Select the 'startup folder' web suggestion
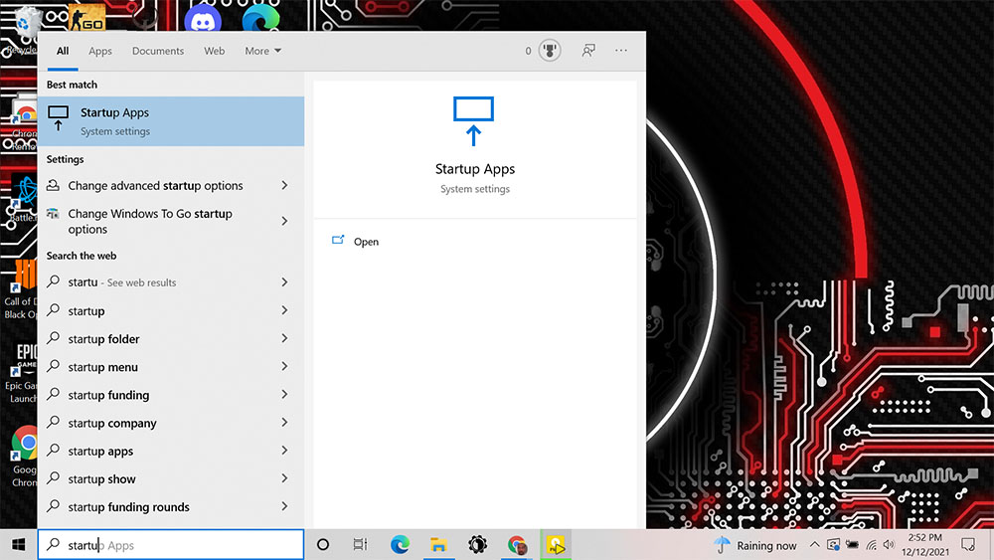This screenshot has height=560, width=994. 103,339
